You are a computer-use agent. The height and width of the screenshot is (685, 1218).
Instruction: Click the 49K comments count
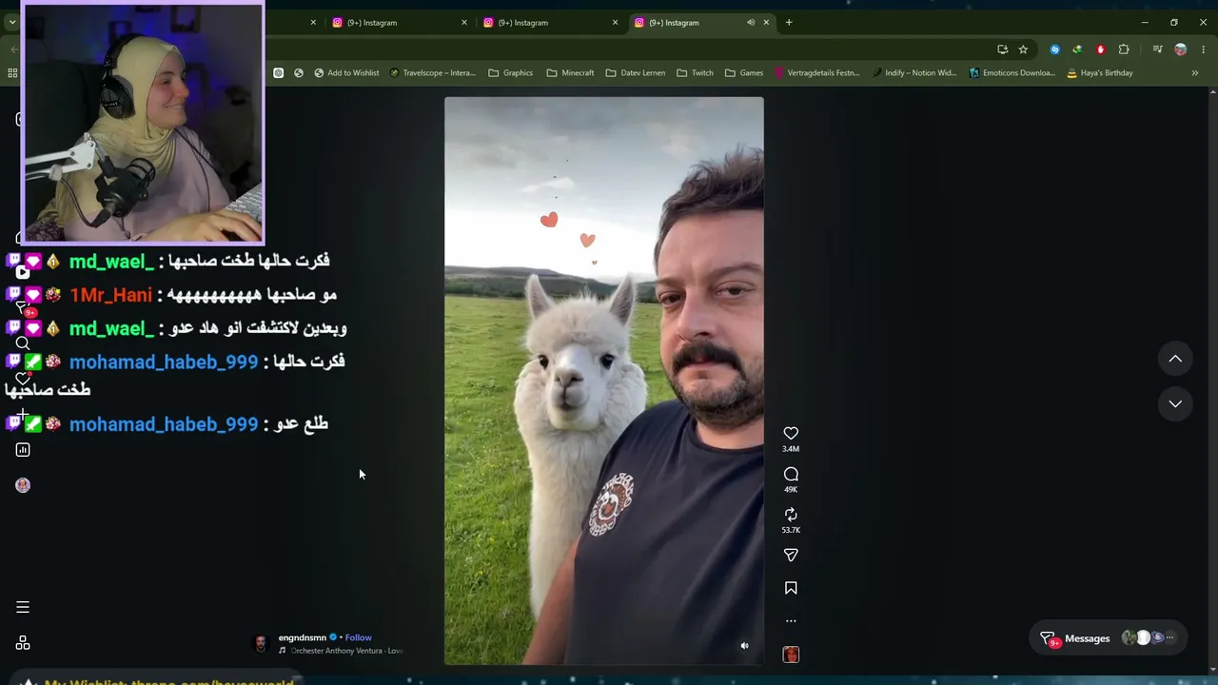791,489
